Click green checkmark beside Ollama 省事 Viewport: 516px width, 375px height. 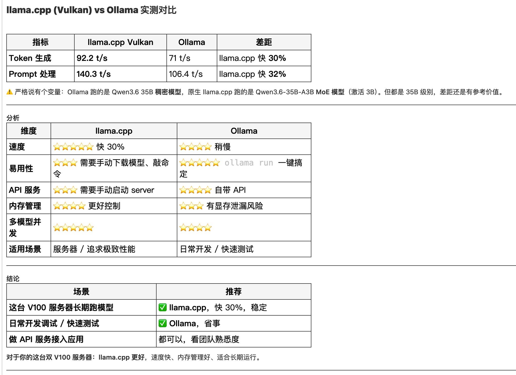point(163,323)
